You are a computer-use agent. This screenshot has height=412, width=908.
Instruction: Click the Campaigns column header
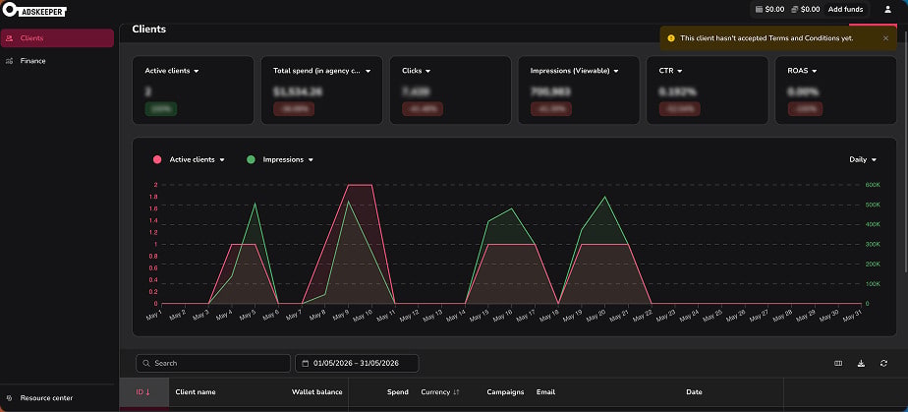click(505, 392)
